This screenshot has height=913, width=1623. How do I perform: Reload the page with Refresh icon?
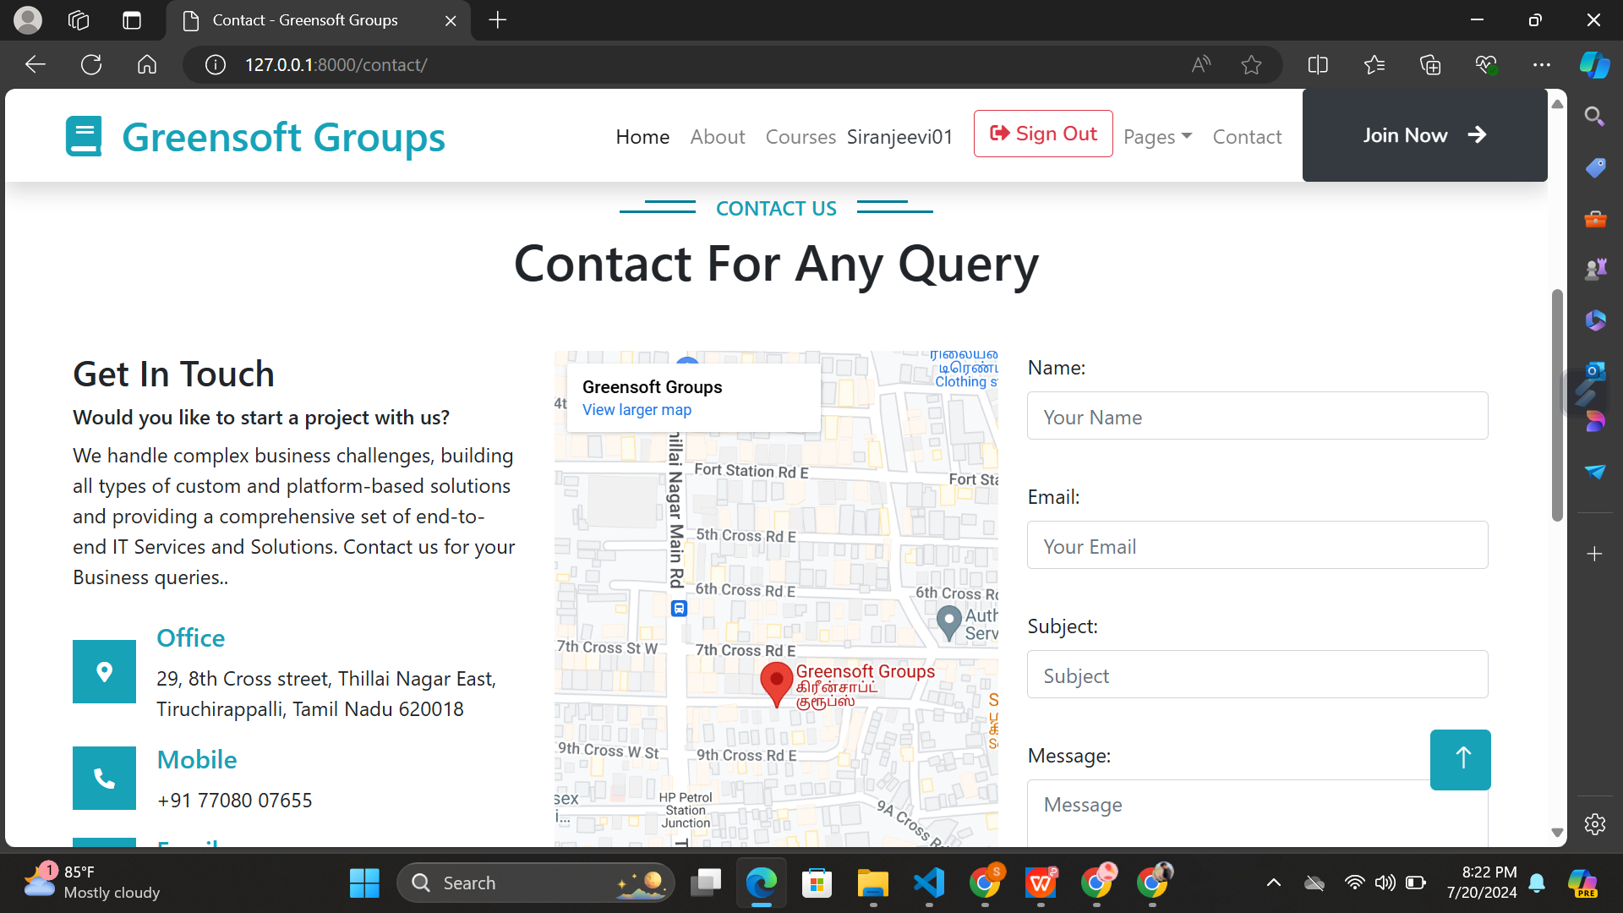click(91, 65)
